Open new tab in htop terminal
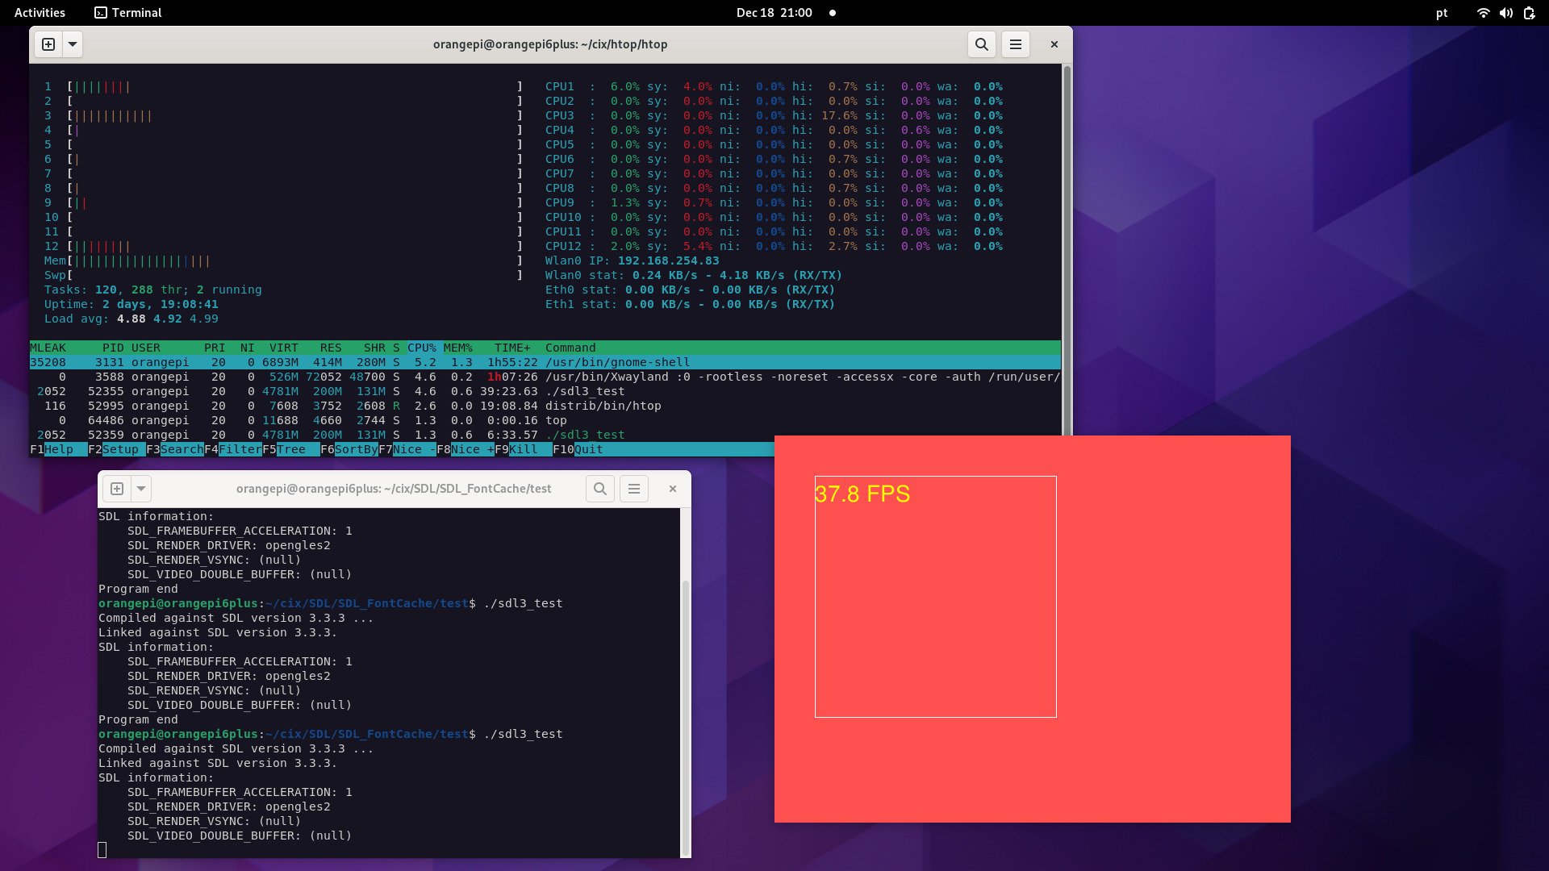Screen dimensions: 1549x871 (48, 44)
